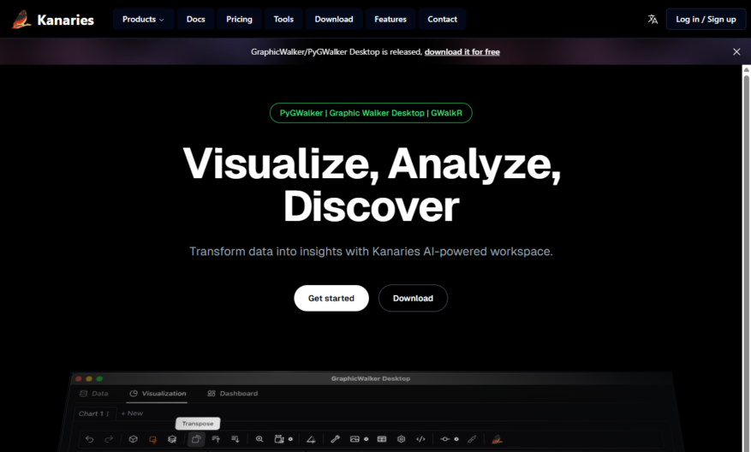Dismiss the release announcement banner
The width and height of the screenshot is (751, 452).
[736, 51]
